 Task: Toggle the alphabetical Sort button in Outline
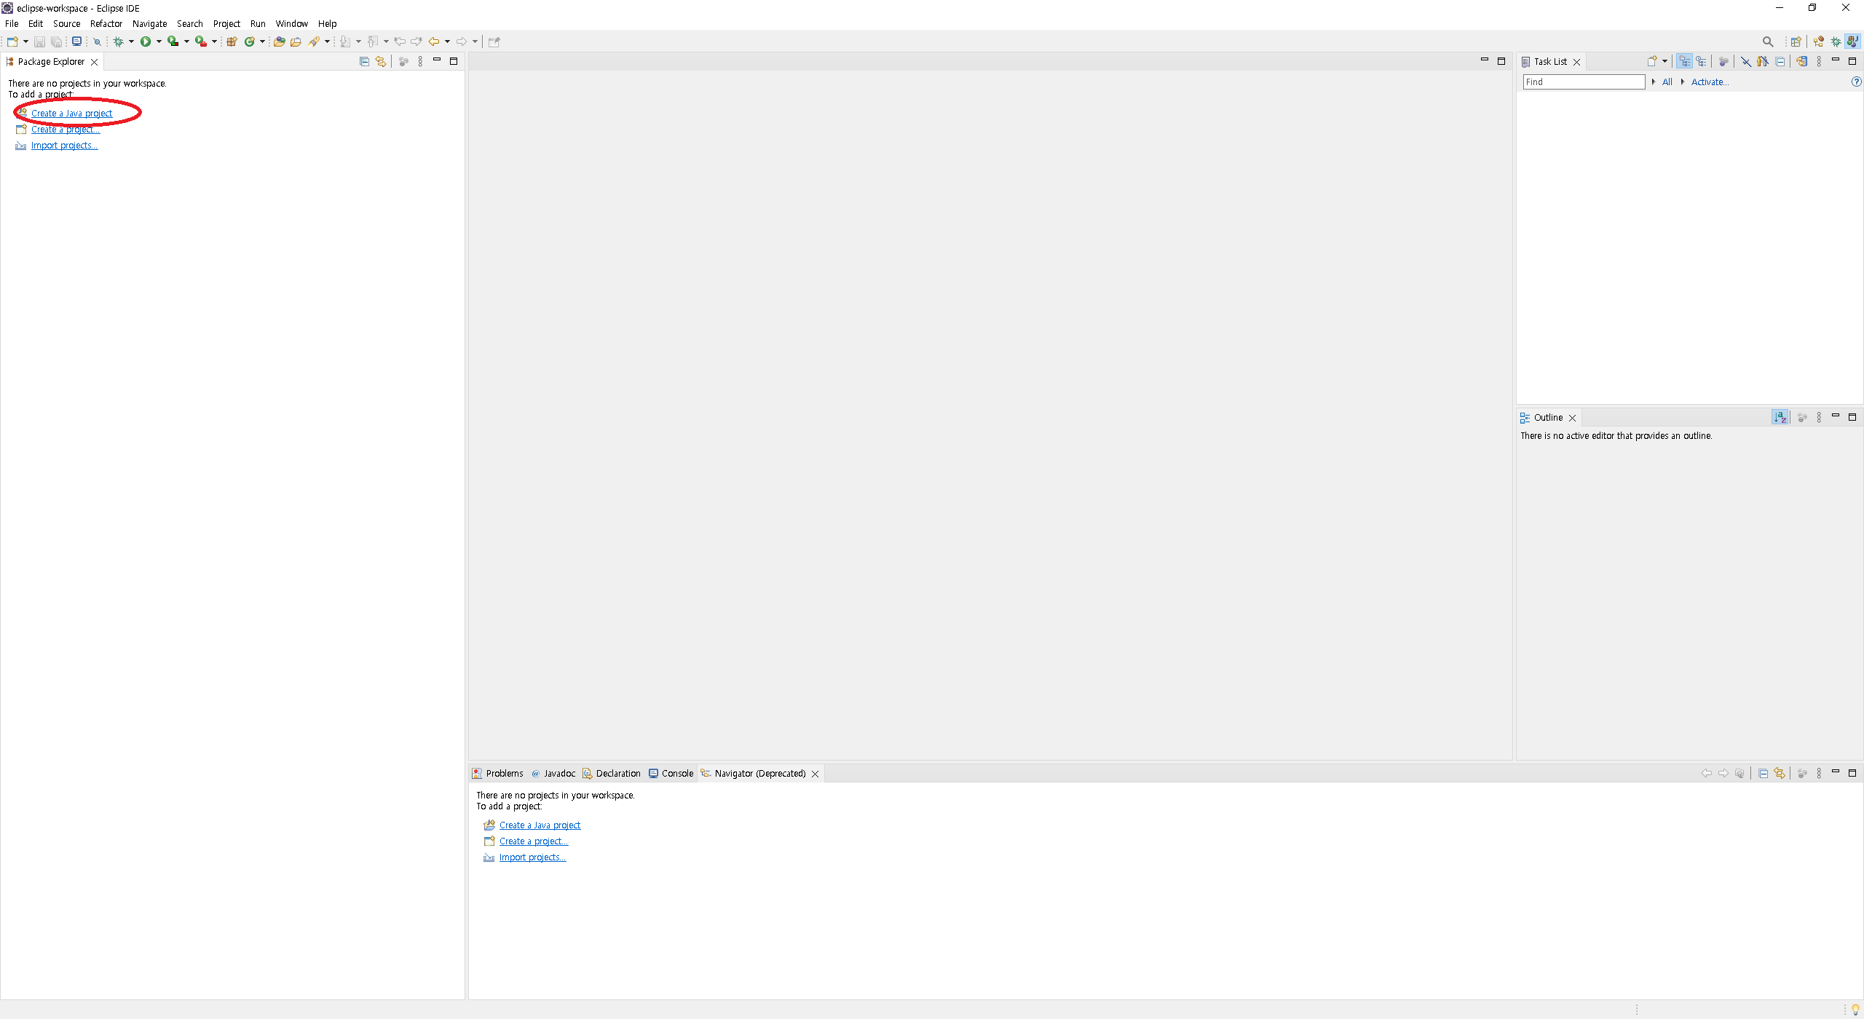point(1780,417)
